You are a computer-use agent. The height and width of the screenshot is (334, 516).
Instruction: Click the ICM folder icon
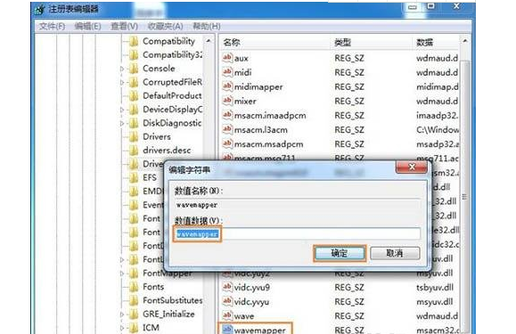pos(134,328)
